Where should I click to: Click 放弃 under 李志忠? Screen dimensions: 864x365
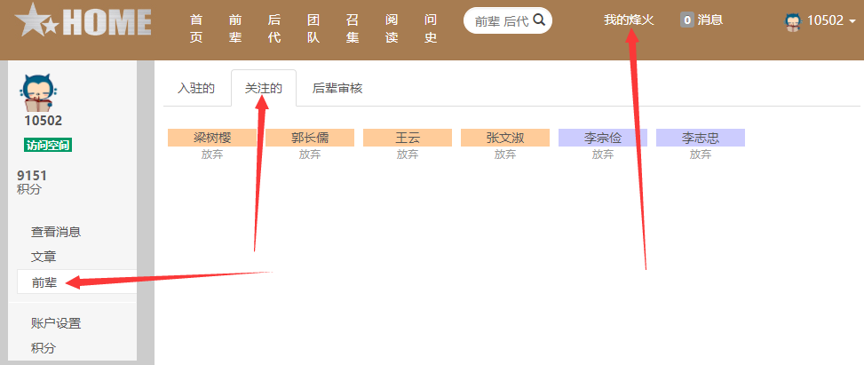click(x=701, y=154)
